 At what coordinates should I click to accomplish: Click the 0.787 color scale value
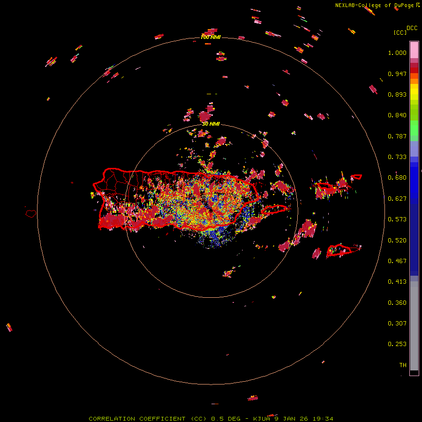tap(397, 136)
